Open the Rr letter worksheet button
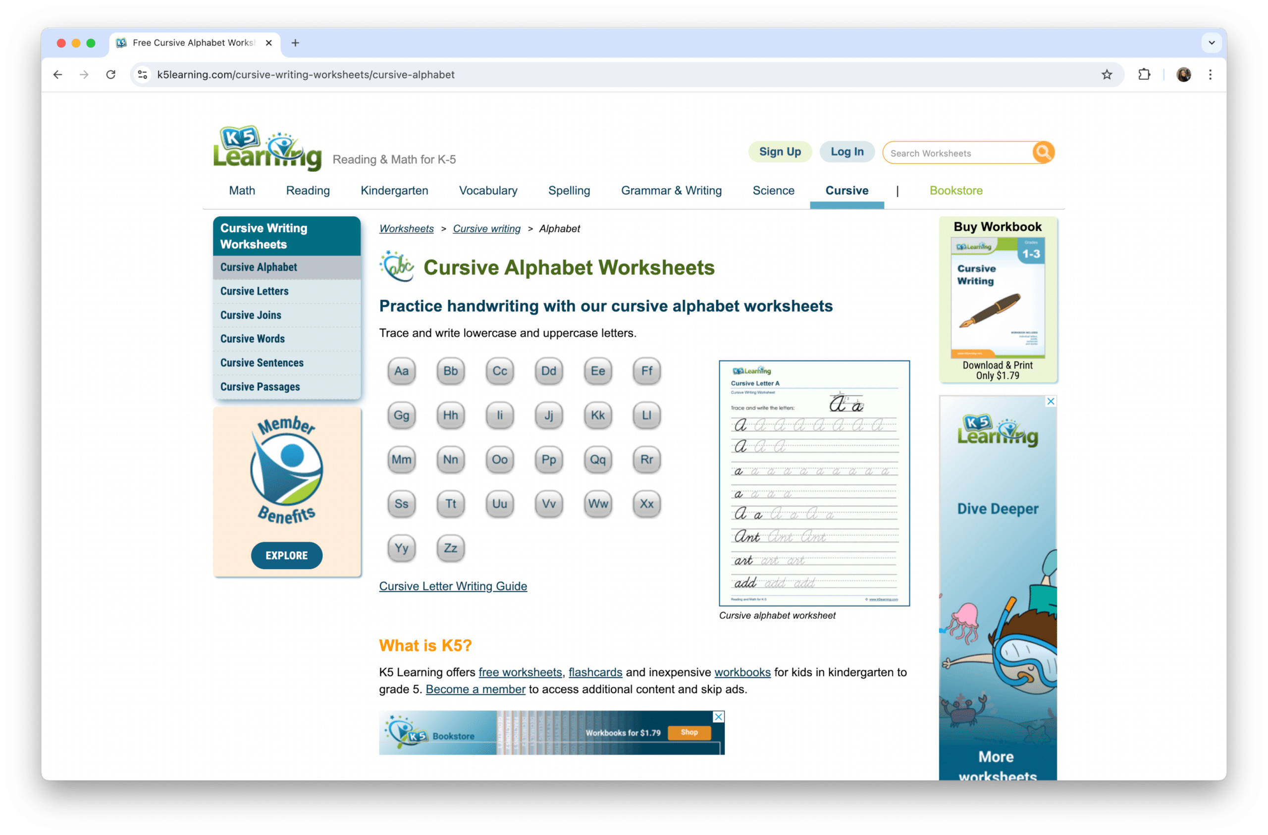Image resolution: width=1268 pixels, height=835 pixels. click(x=646, y=459)
